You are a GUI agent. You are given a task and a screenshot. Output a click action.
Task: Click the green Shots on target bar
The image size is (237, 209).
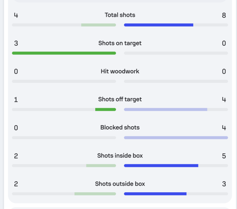[x=64, y=53]
